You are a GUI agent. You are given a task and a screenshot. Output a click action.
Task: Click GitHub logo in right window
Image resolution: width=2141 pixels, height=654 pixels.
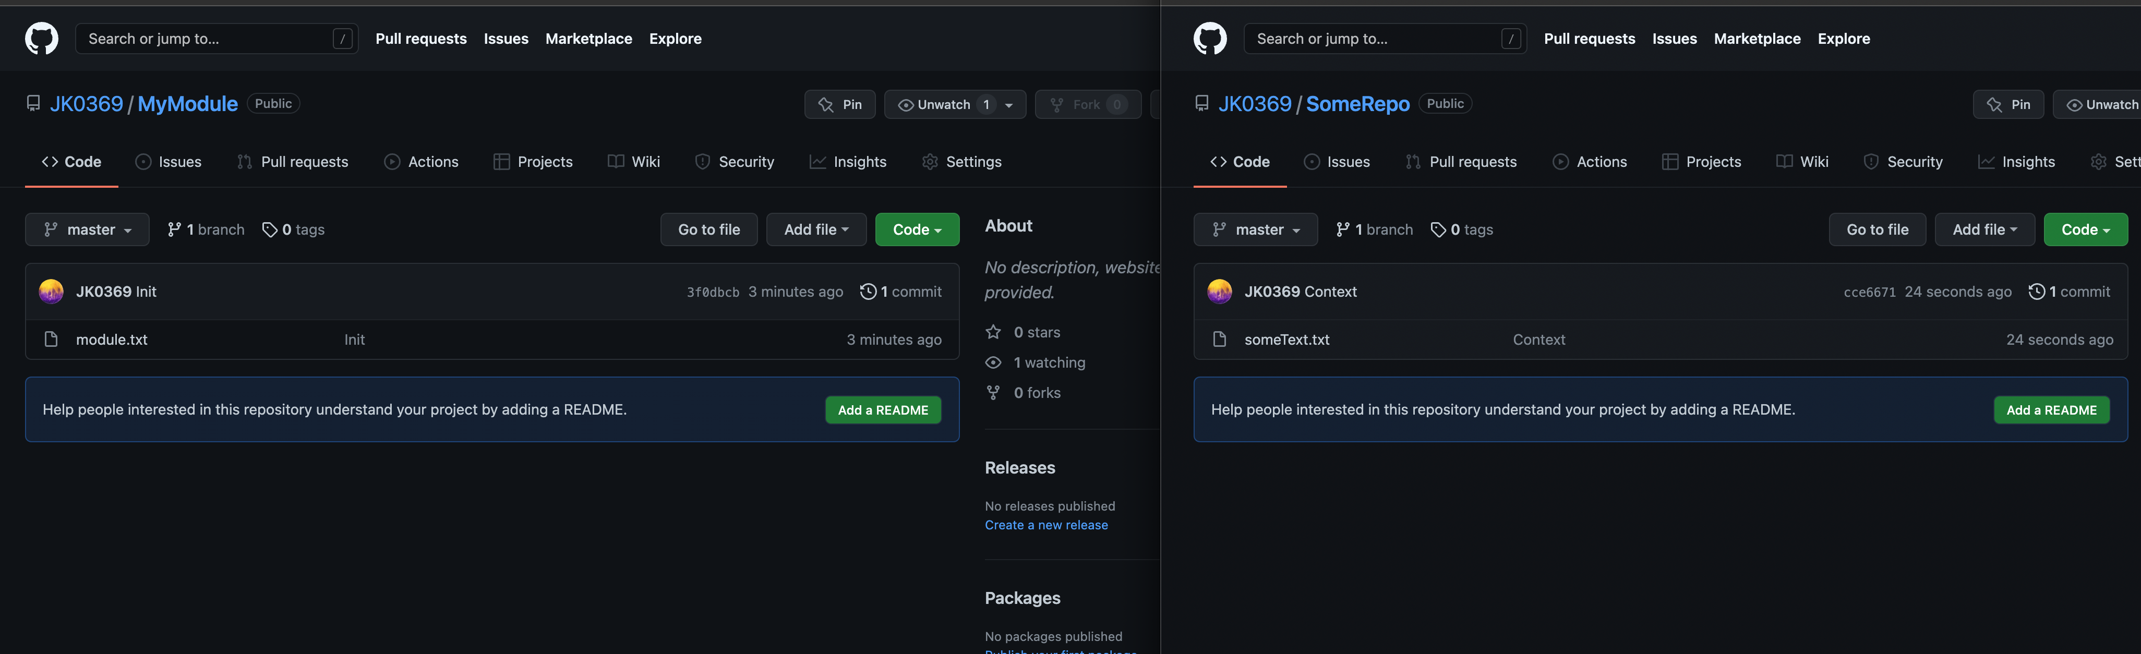coord(1209,38)
